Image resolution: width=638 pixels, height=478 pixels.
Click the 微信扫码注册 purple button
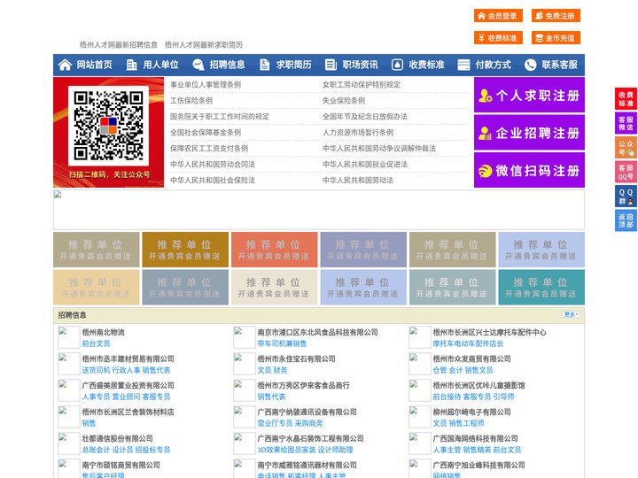(x=529, y=170)
